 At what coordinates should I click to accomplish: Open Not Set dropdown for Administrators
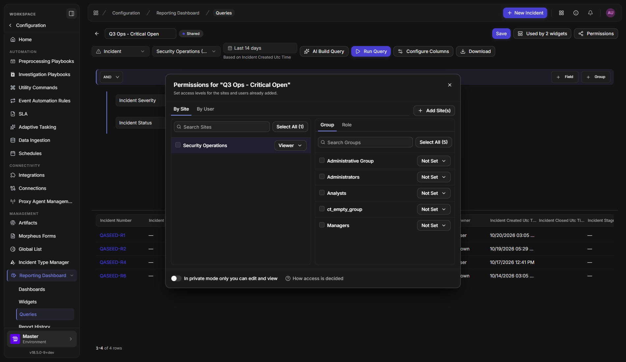pyautogui.click(x=434, y=177)
